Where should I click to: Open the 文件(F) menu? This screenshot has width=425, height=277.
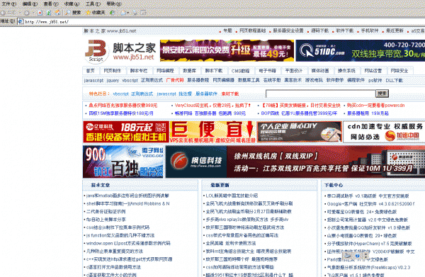point(9,4)
